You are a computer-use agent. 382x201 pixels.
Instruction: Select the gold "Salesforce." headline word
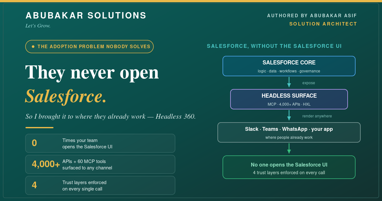click(x=66, y=96)
